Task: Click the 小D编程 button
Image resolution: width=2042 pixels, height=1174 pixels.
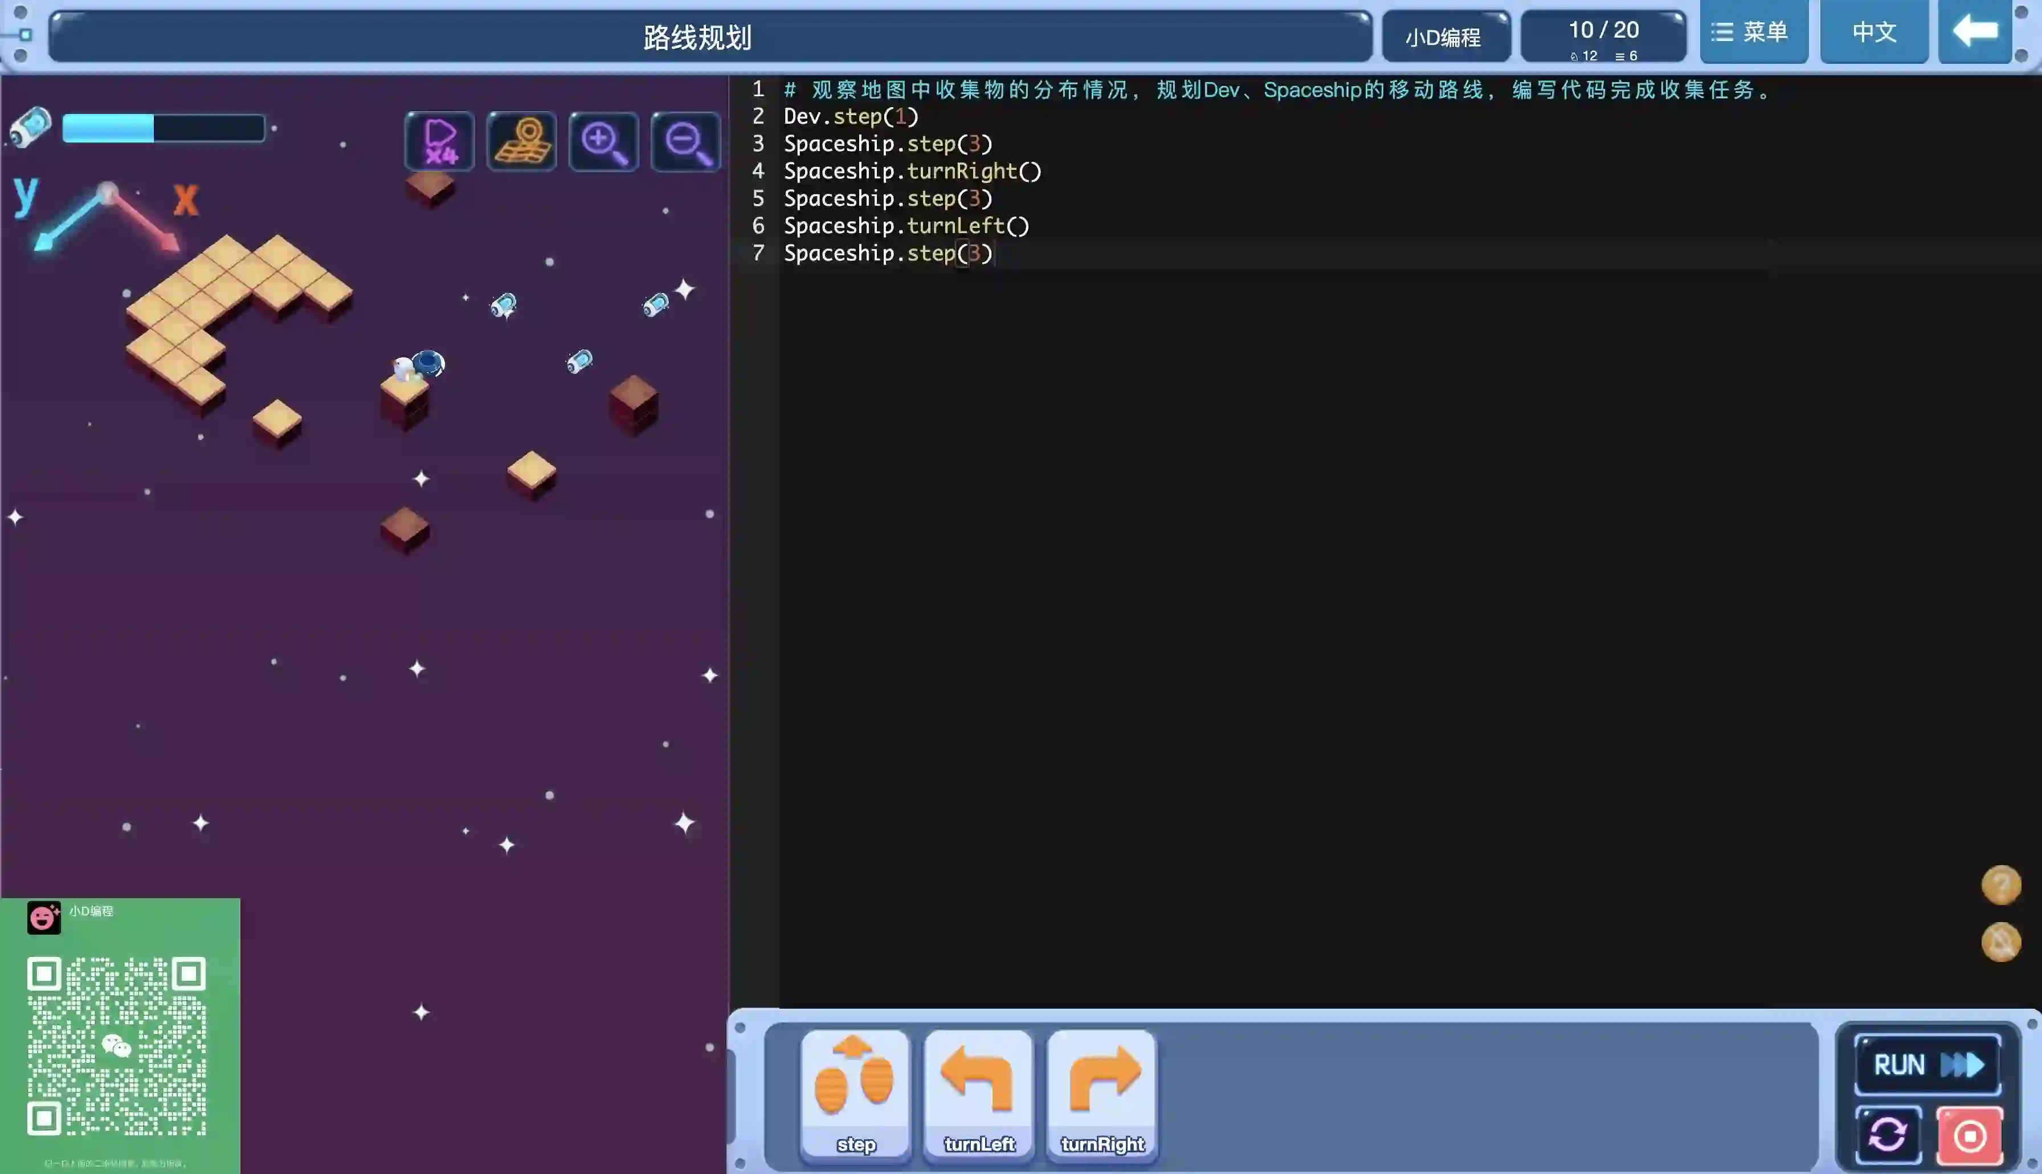Action: click(1445, 37)
